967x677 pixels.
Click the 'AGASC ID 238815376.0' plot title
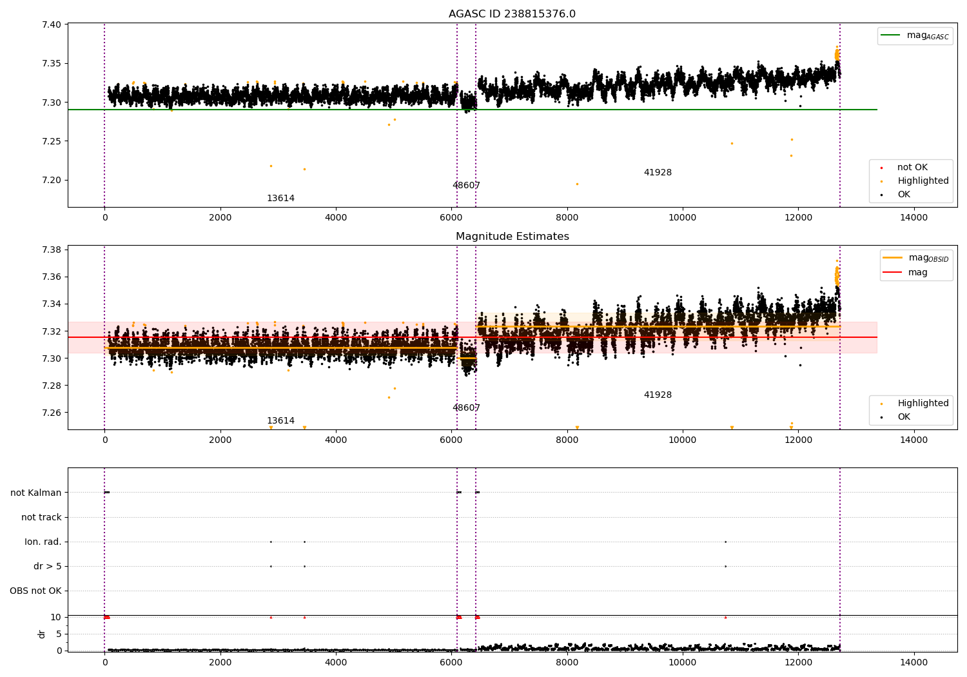click(x=512, y=14)
